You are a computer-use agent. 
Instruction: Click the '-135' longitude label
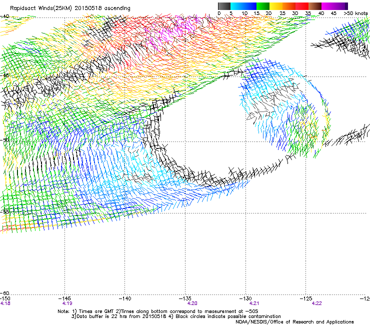pos(185,298)
